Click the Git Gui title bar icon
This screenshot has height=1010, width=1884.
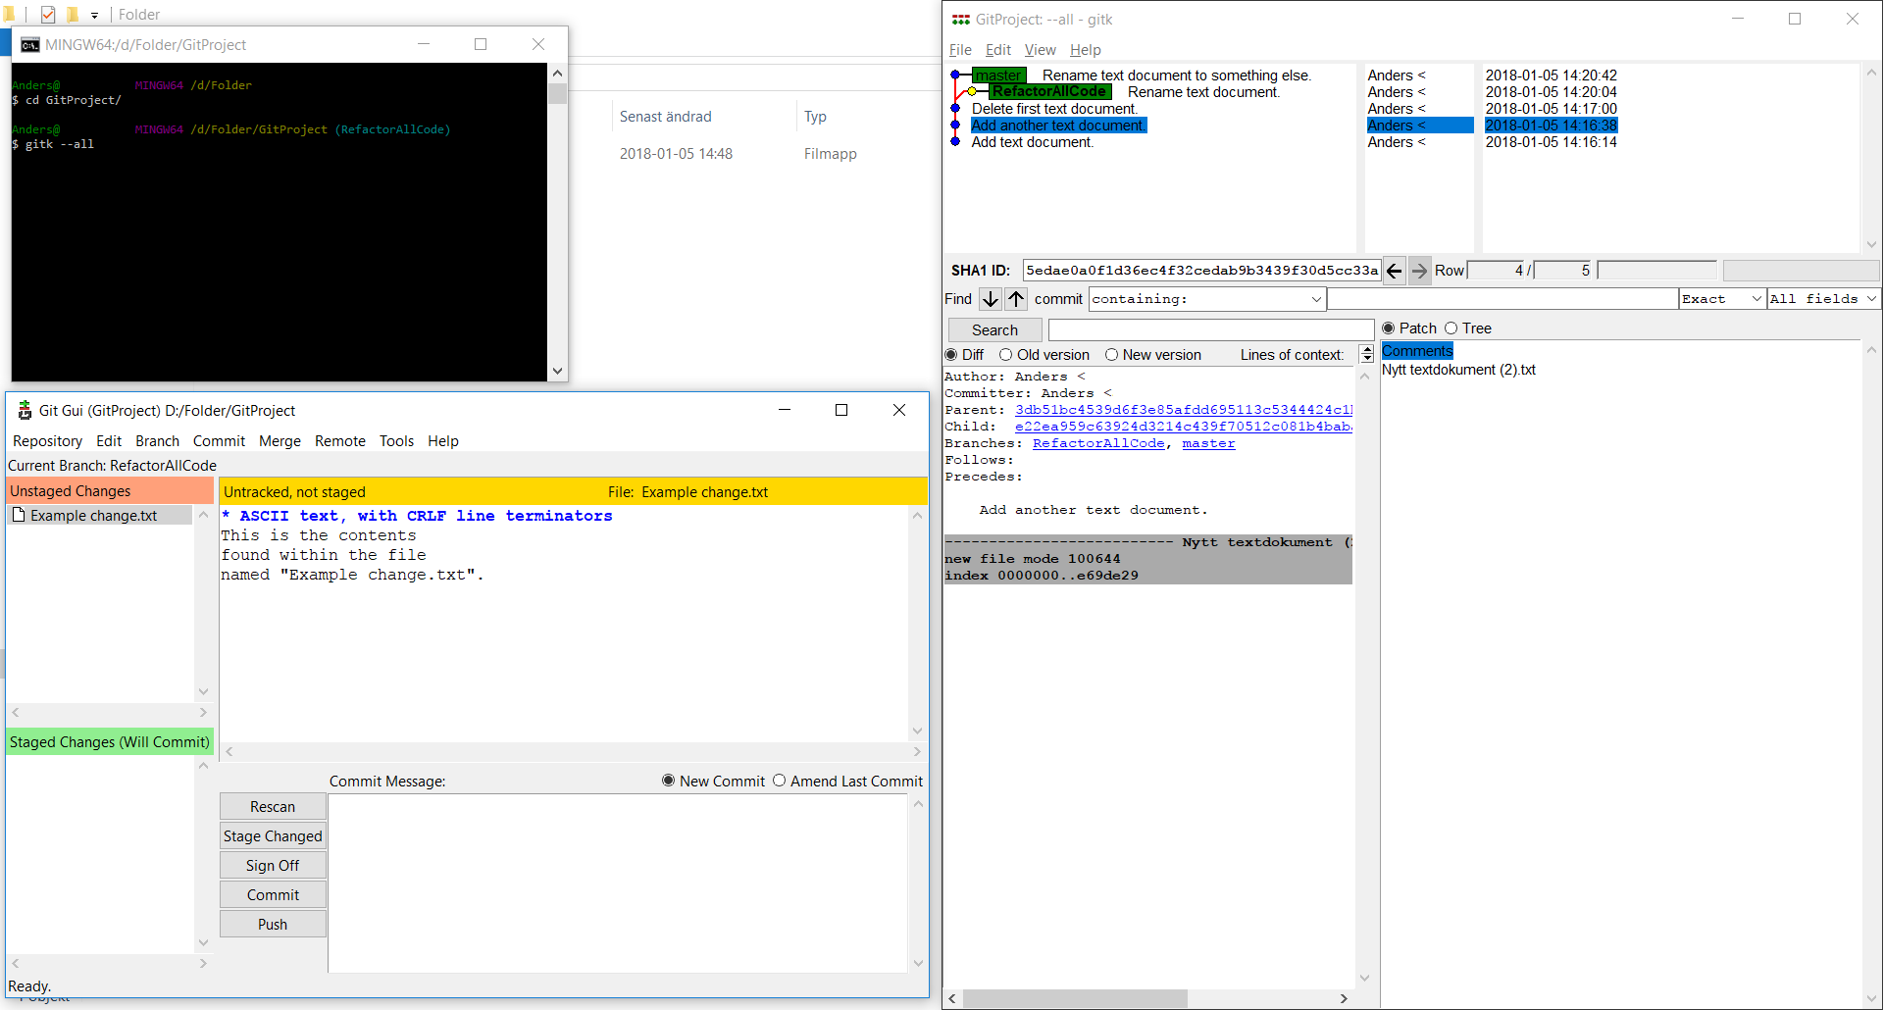coord(25,410)
